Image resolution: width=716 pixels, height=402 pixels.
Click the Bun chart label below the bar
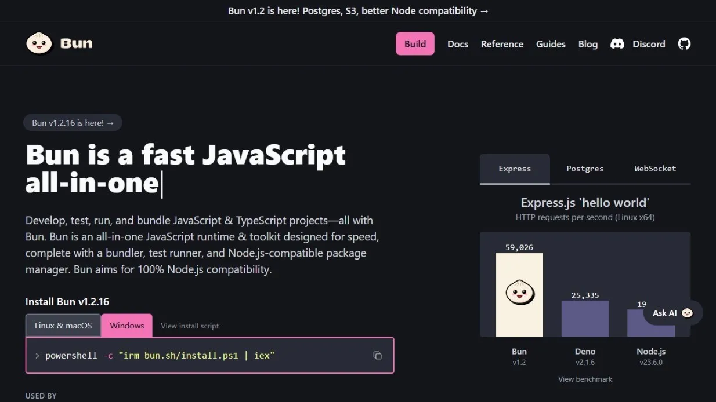[x=519, y=352]
